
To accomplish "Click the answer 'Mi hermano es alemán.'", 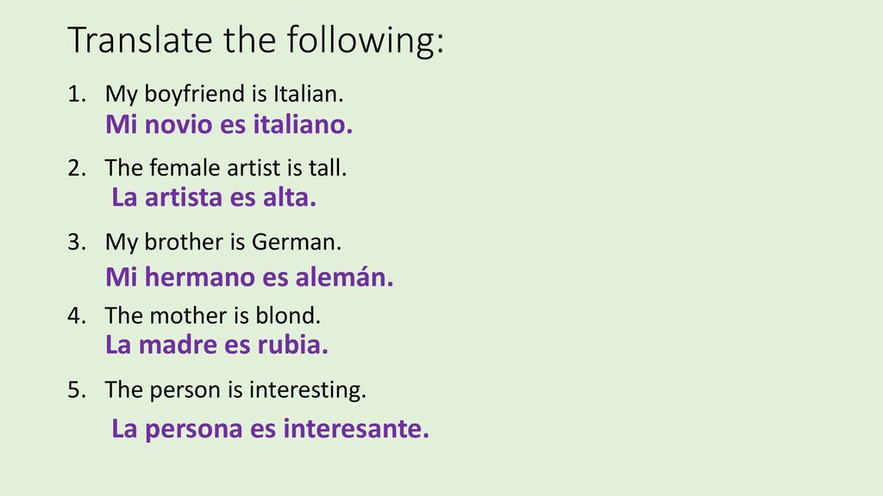I will [x=249, y=276].
